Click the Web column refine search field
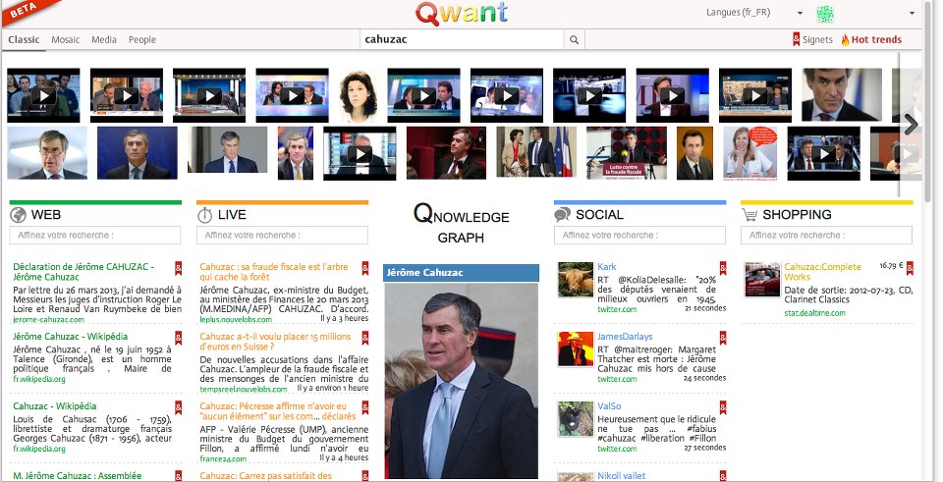943x482 pixels. pyautogui.click(x=96, y=236)
